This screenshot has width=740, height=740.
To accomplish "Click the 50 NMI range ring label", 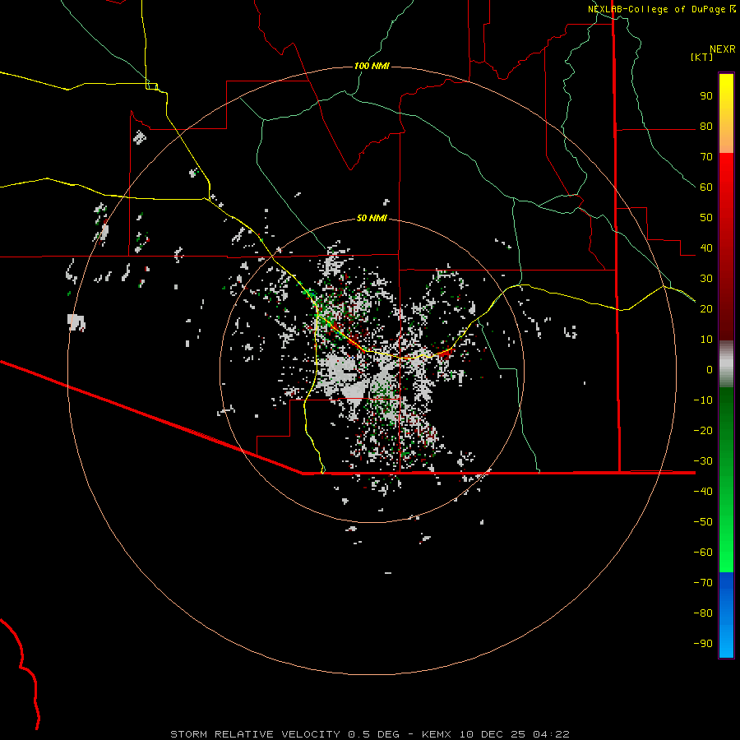I will click(372, 218).
